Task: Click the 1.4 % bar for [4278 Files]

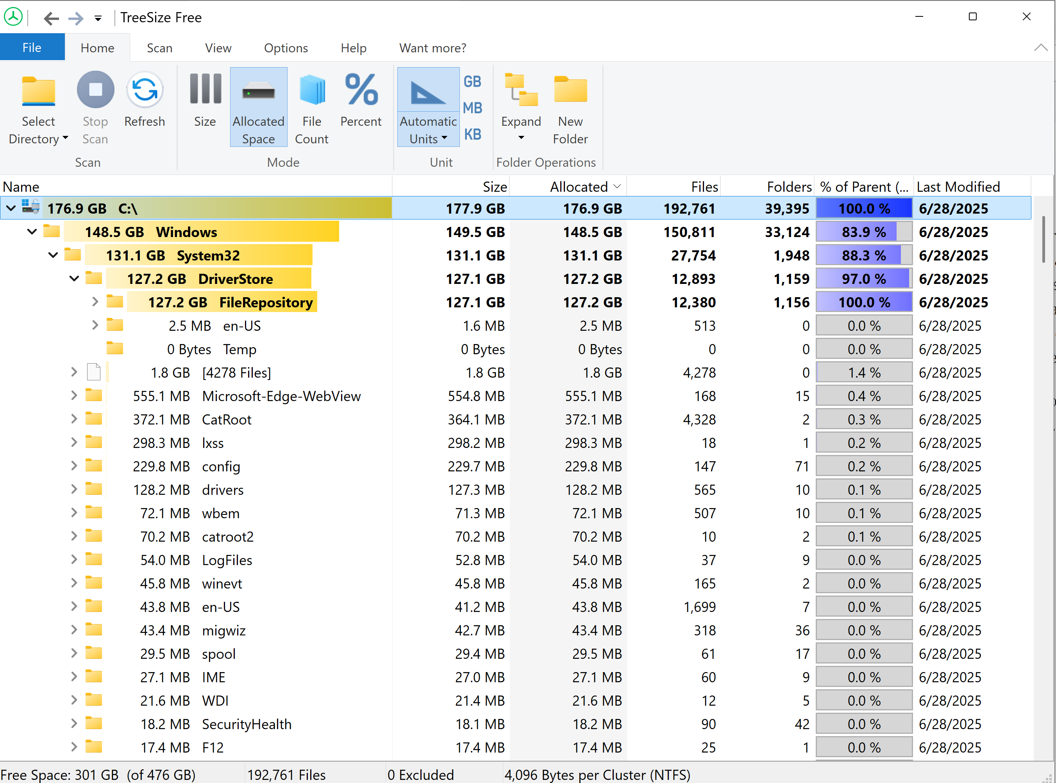Action: click(x=864, y=373)
